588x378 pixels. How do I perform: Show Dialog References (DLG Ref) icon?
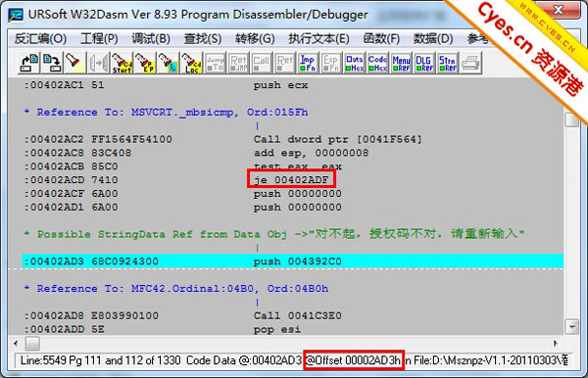(x=424, y=63)
